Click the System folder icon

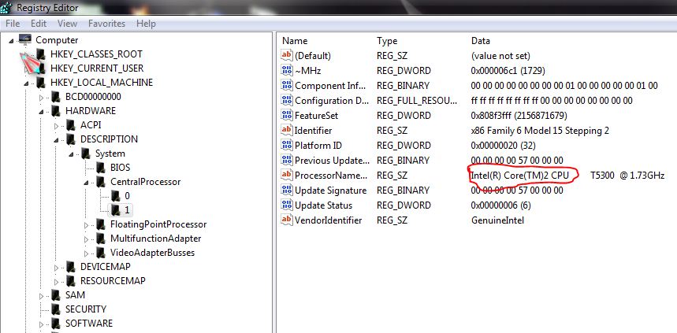coord(85,154)
